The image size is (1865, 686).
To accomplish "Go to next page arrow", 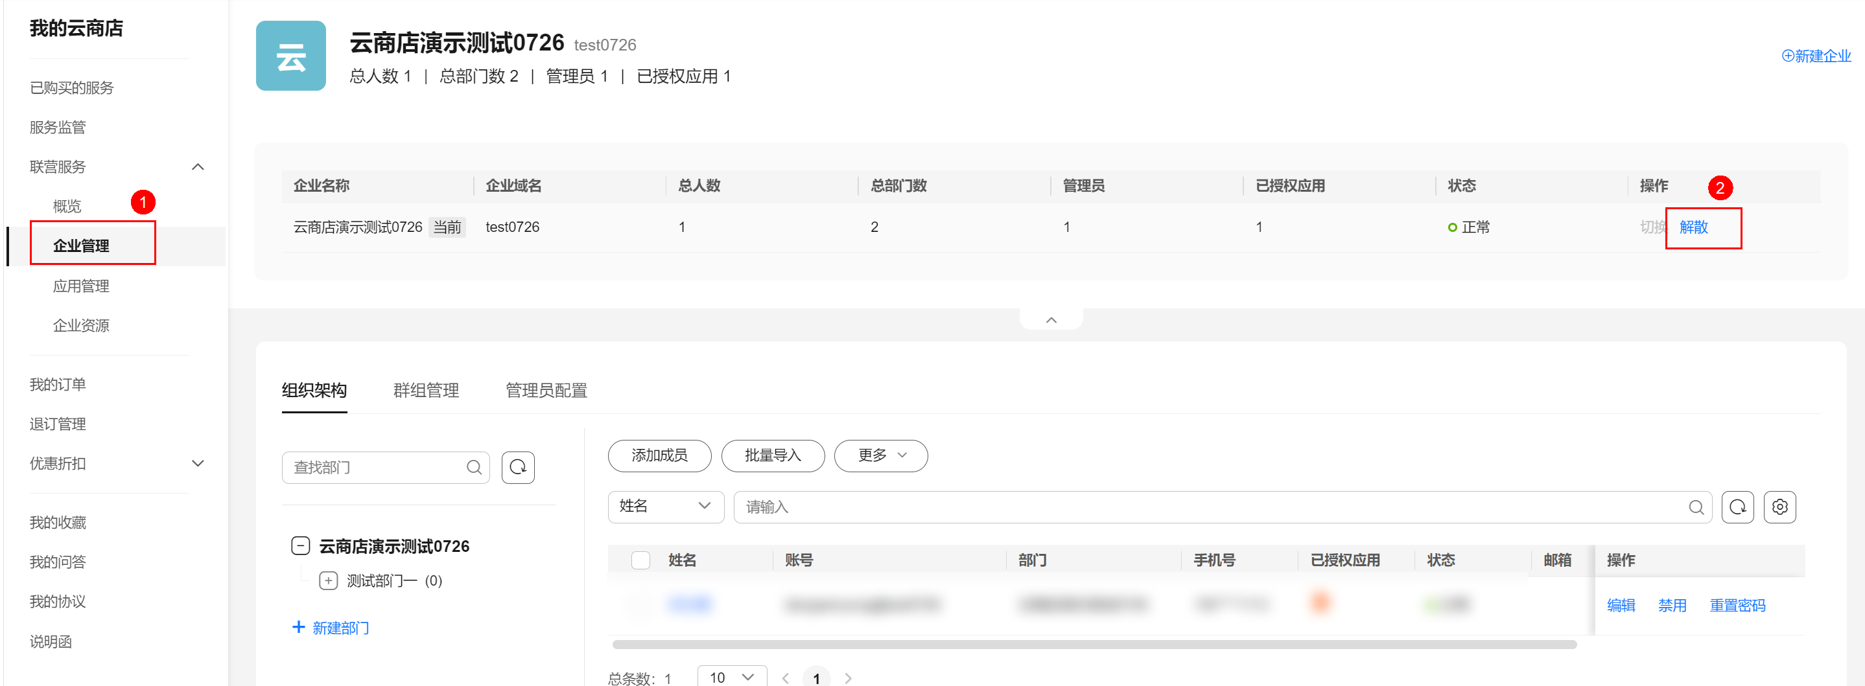I will pos(848,678).
